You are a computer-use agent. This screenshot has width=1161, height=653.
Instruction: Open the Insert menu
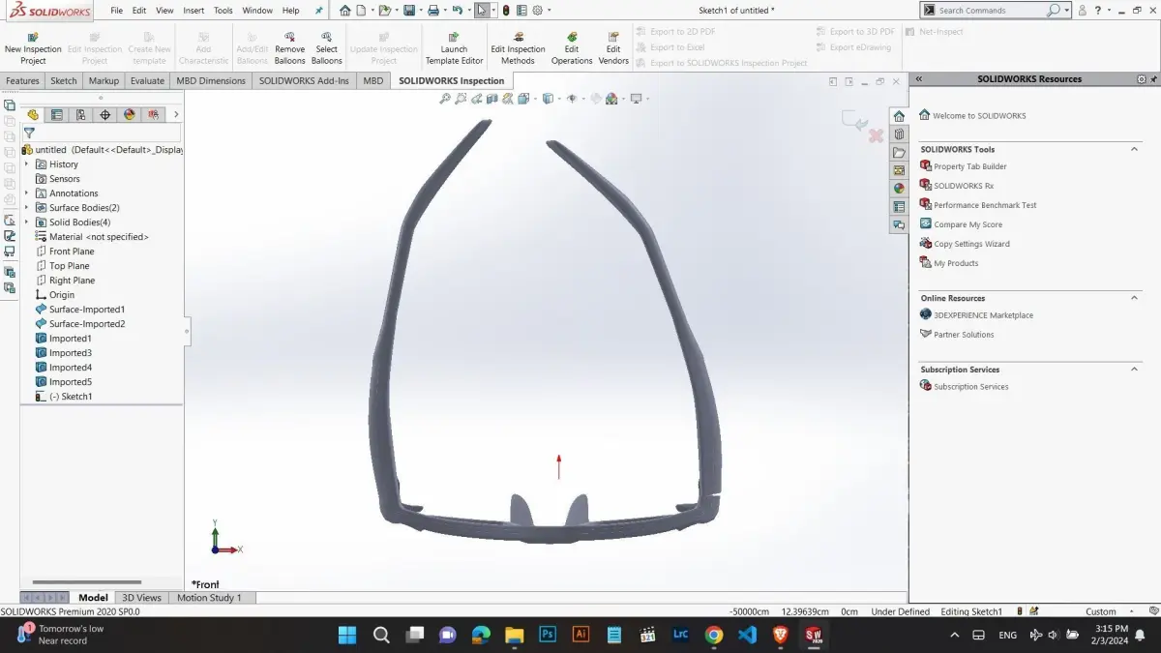(193, 11)
